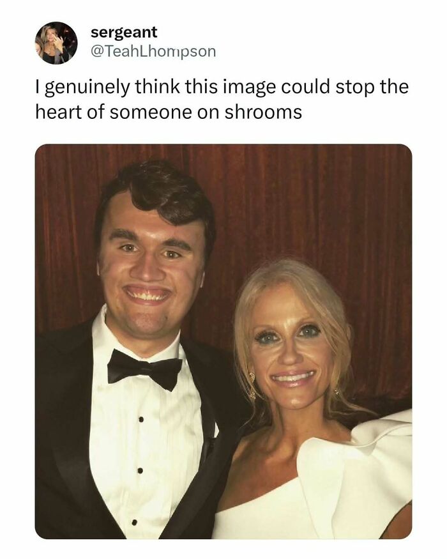This screenshot has width=447, height=559.
Task: Open the "sergeant" display name
Action: tap(124, 31)
